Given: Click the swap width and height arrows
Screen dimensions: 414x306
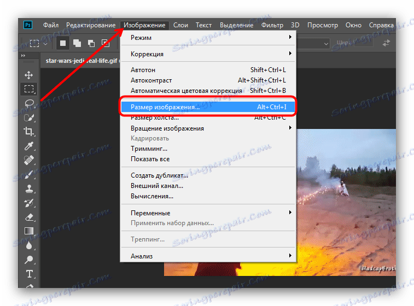Looking at the screenshot, I should pos(386,43).
